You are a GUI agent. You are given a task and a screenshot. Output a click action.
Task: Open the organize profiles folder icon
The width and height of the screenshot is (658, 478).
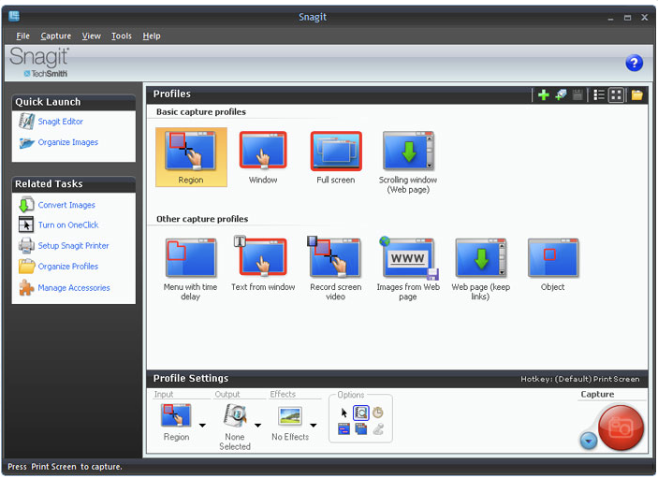pos(636,95)
